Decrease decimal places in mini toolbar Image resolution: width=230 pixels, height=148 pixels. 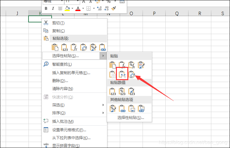pyautogui.click(x=106, y=8)
